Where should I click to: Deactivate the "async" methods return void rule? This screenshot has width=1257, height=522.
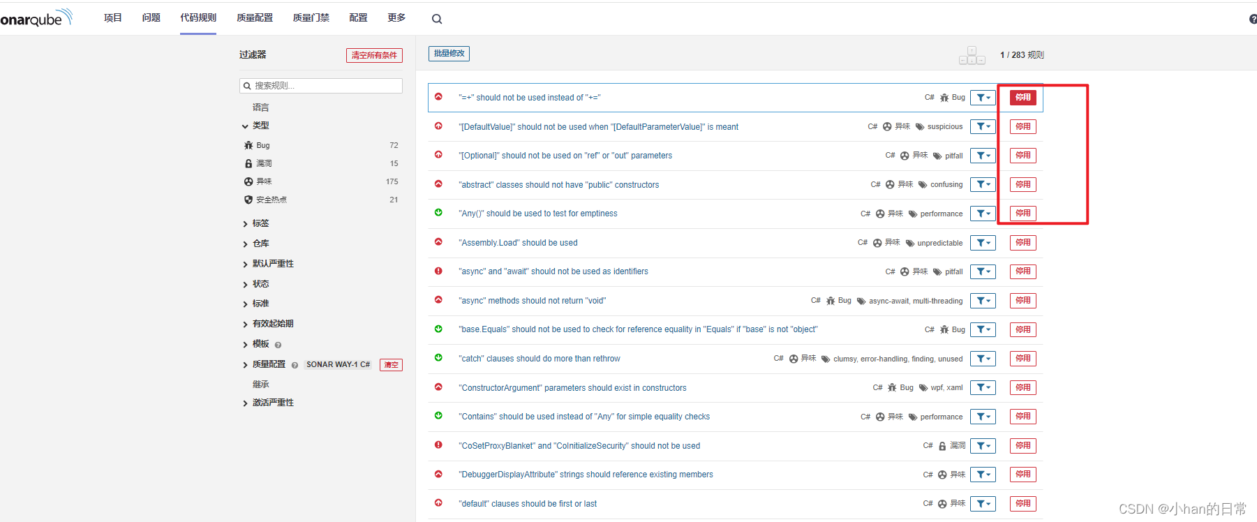click(1023, 301)
